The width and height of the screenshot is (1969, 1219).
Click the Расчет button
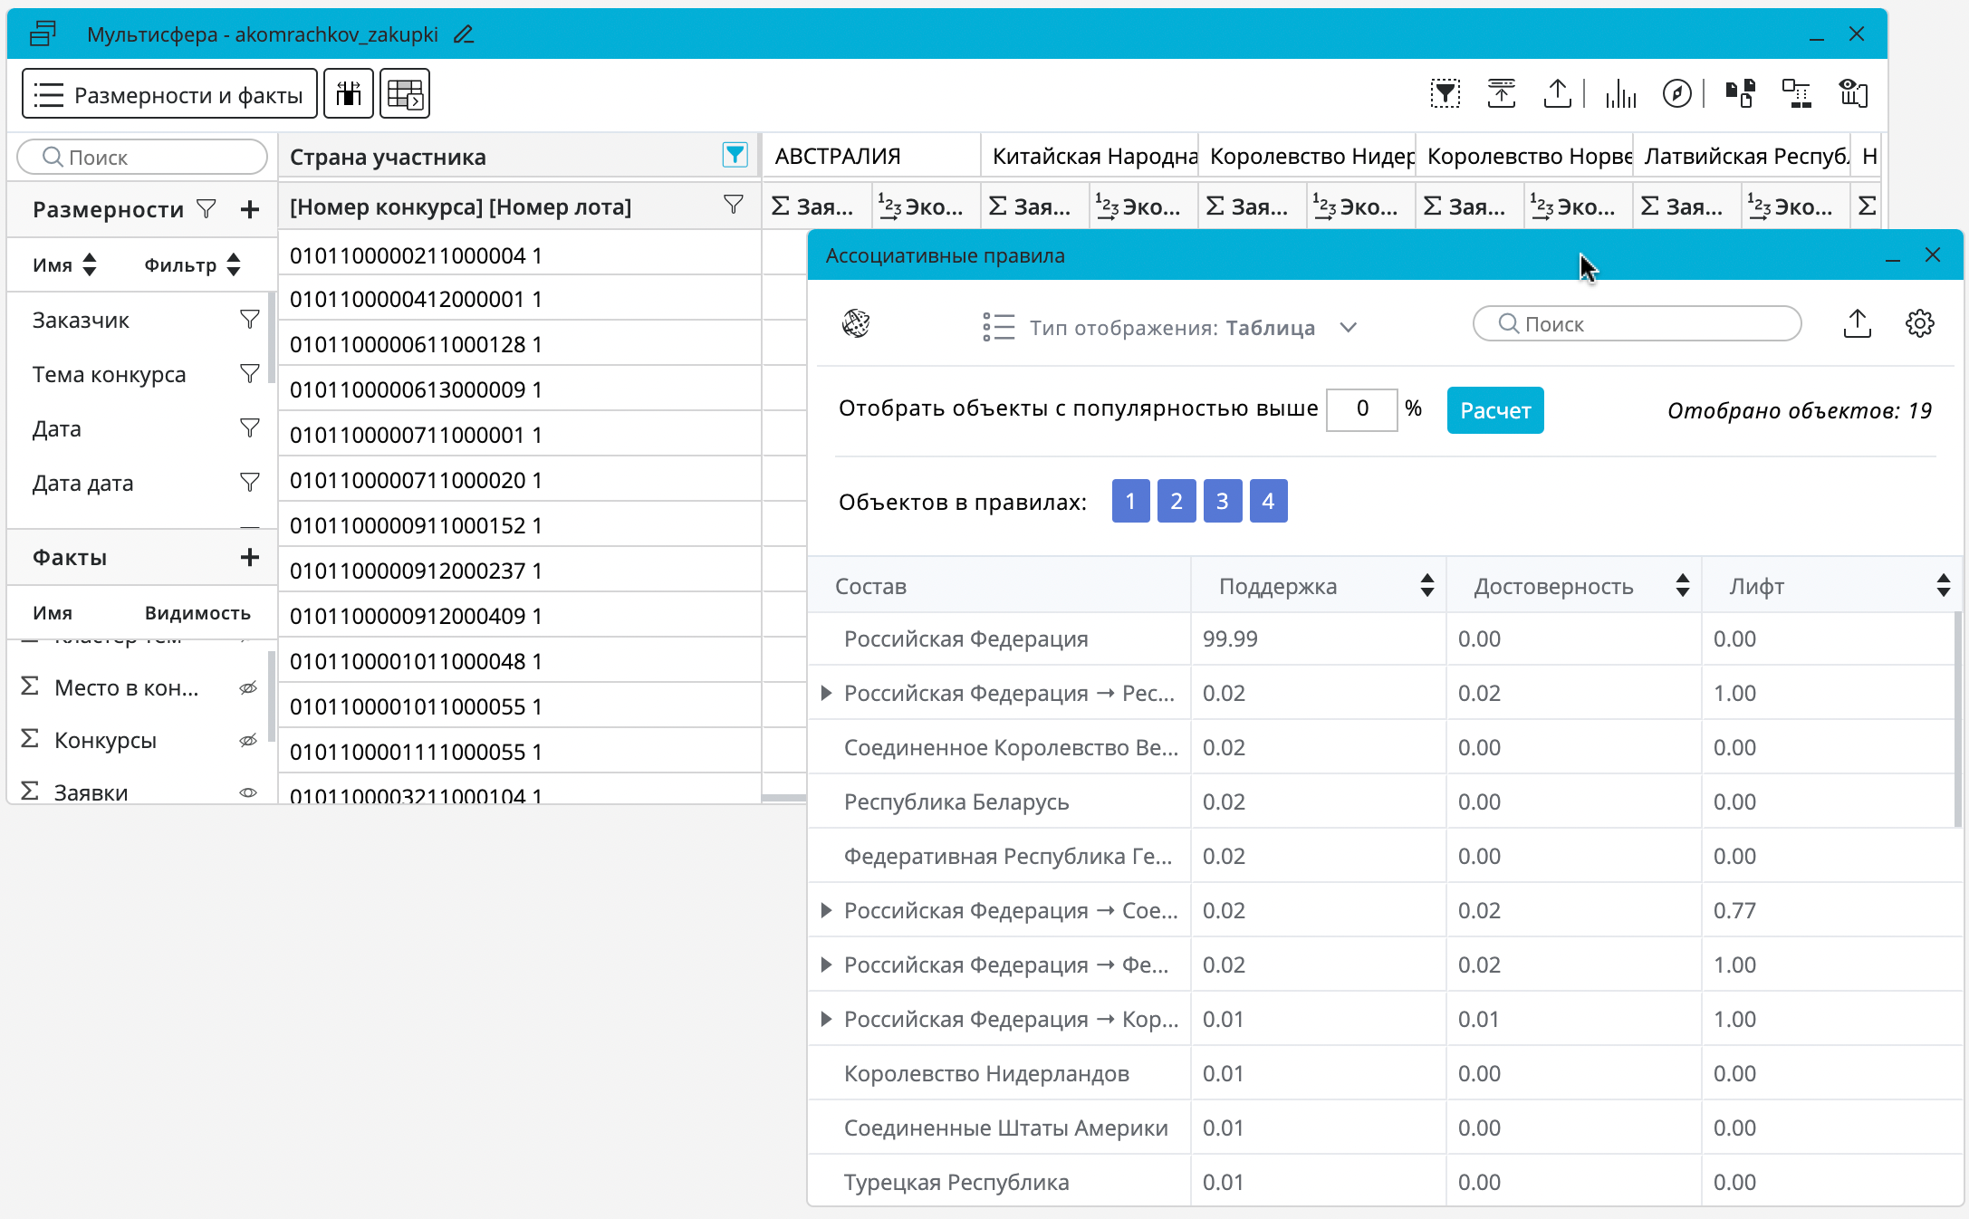point(1494,410)
